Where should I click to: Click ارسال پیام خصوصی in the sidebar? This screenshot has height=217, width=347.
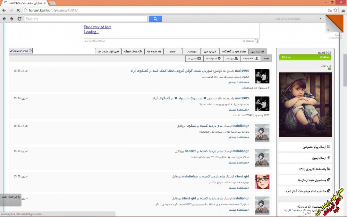[x=314, y=147]
